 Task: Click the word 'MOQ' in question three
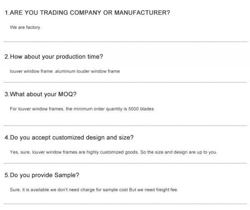click(66, 94)
